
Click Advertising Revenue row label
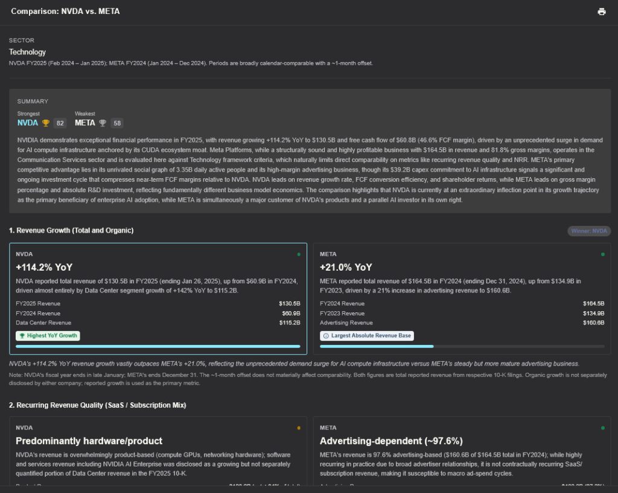pos(346,323)
